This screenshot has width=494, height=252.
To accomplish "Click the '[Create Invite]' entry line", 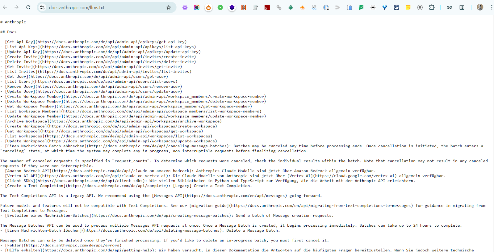I will click(x=98, y=57).
